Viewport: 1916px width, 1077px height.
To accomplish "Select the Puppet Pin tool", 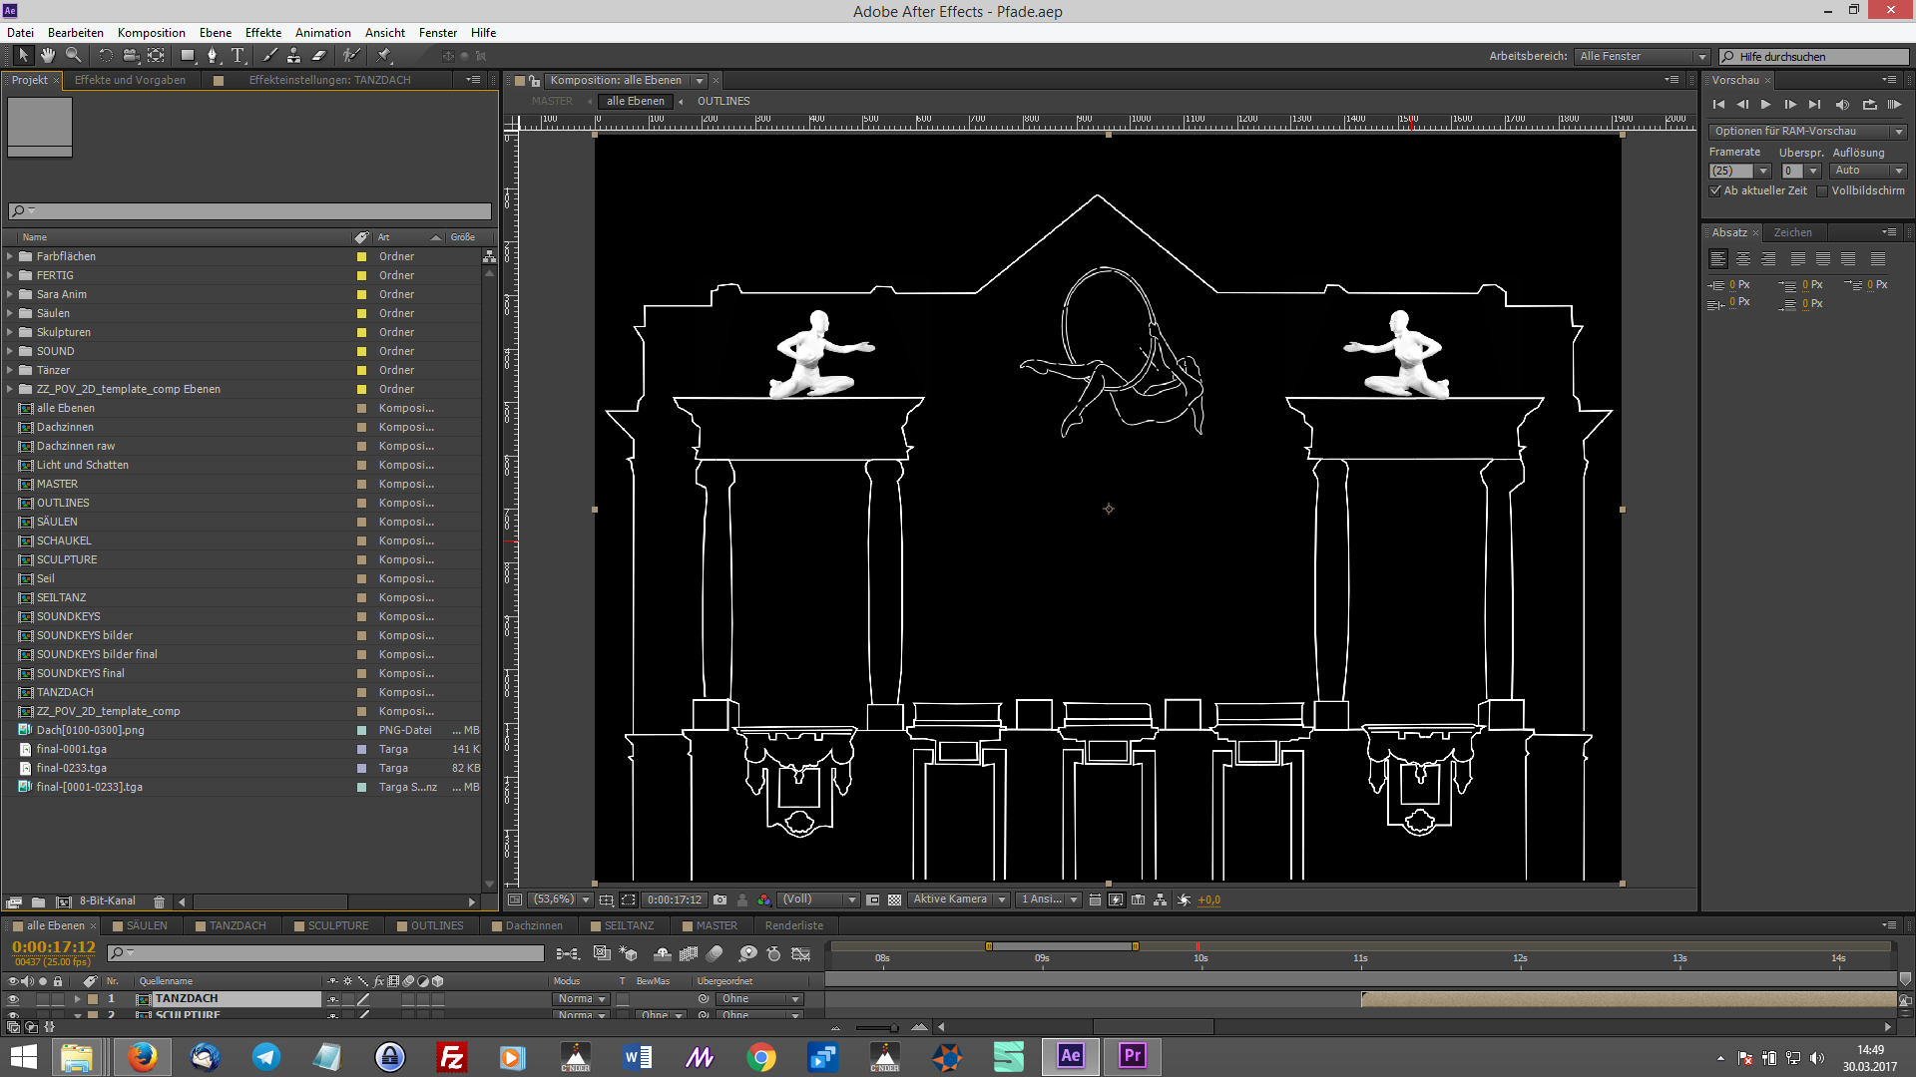I will pyautogui.click(x=384, y=56).
